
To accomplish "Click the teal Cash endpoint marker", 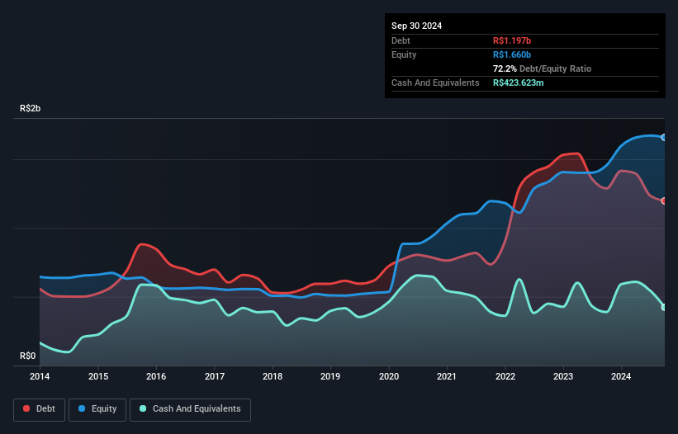I will [x=664, y=308].
